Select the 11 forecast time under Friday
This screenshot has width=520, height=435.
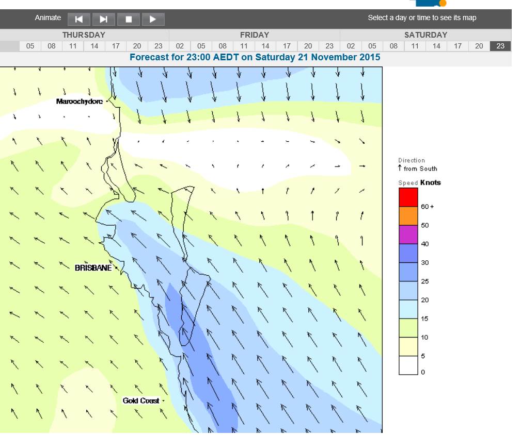pyautogui.click(x=244, y=46)
